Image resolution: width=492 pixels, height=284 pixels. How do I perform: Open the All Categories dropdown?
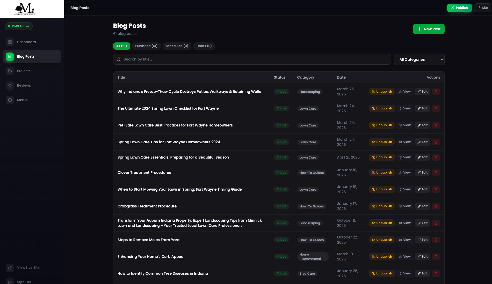pos(419,59)
